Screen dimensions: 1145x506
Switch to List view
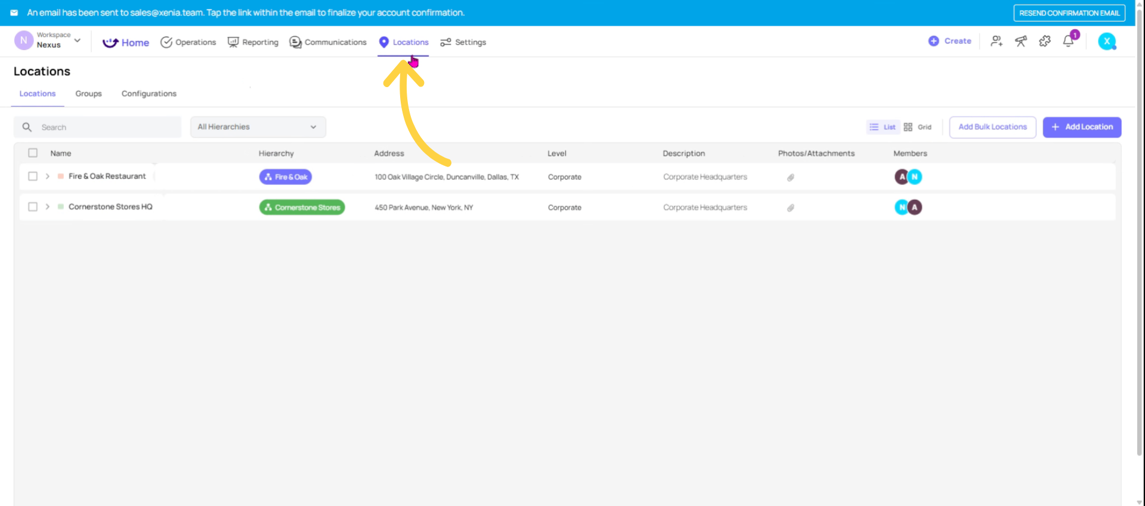883,127
